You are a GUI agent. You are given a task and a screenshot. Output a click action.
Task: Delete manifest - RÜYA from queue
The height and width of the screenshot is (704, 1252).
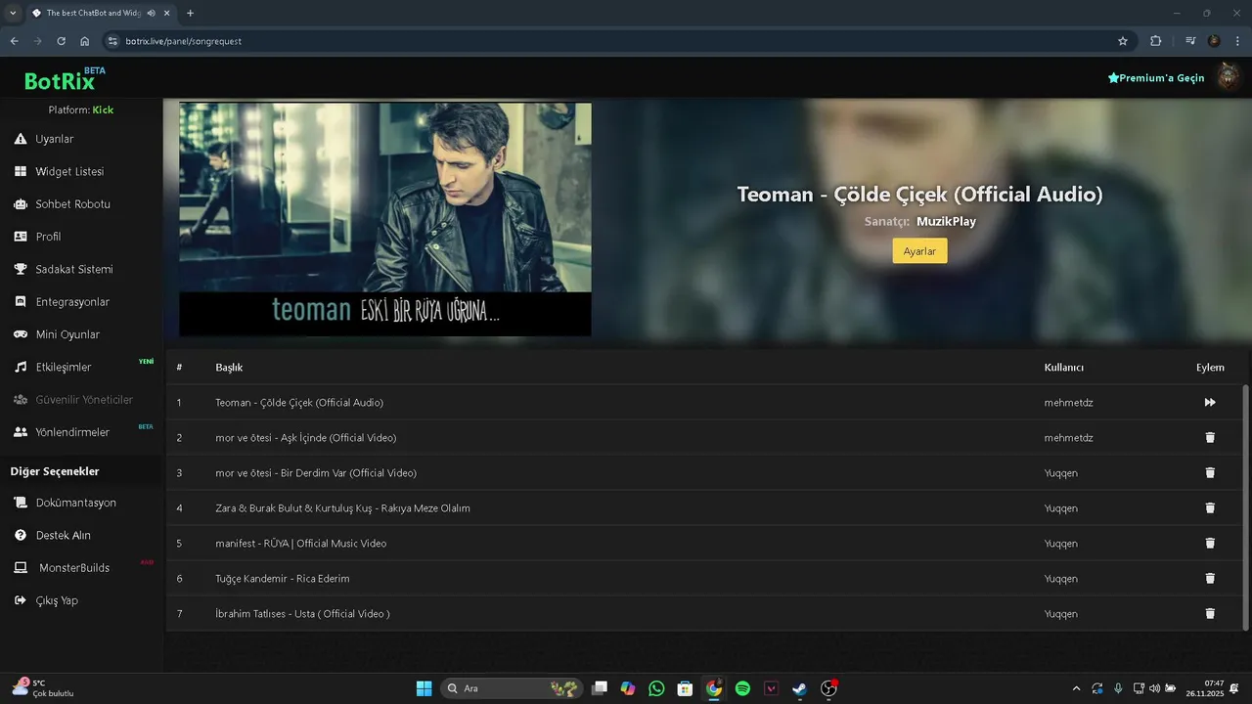coord(1210,543)
